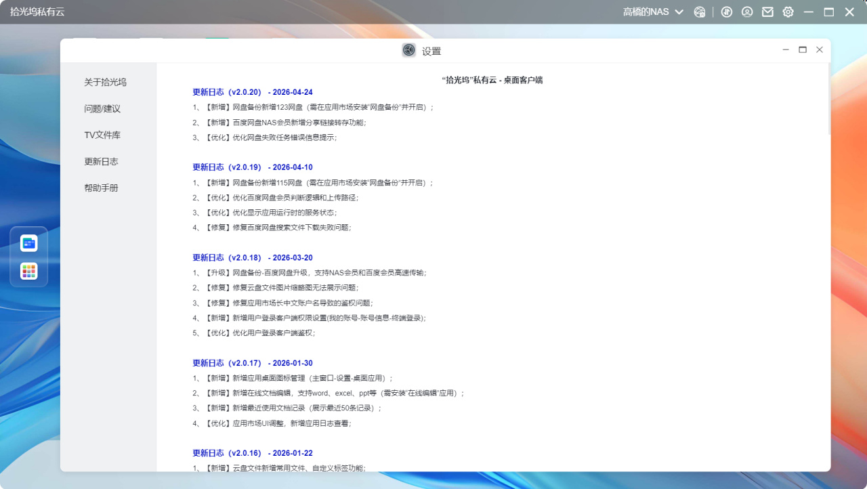Click the 网盘备份-百度网盘升级 changelog line
This screenshot has width=867, height=489.
310,273
